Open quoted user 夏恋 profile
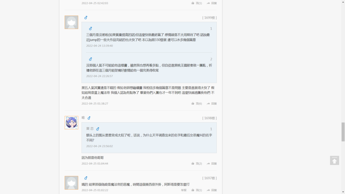The height and width of the screenshot is (194, 345). pos(90,129)
